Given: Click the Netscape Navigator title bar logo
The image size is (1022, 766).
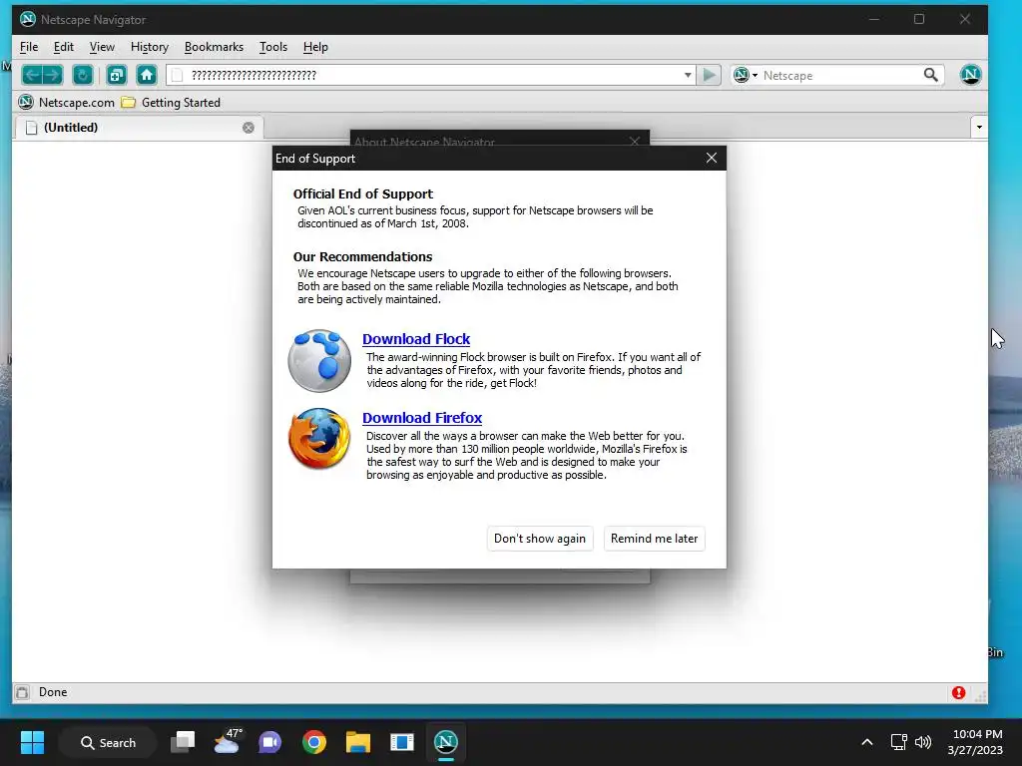Looking at the screenshot, I should coord(27,19).
